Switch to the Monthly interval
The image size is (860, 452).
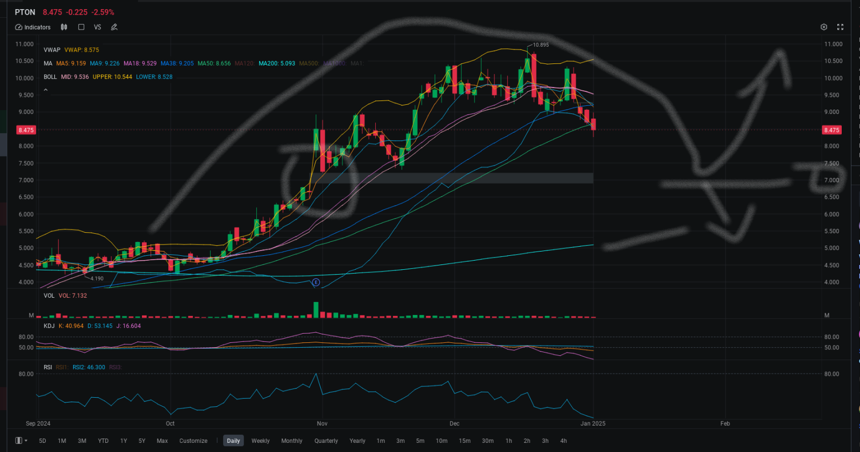tap(292, 441)
